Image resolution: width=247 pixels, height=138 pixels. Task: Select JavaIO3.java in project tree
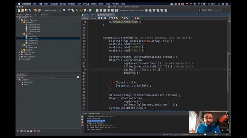(34, 41)
